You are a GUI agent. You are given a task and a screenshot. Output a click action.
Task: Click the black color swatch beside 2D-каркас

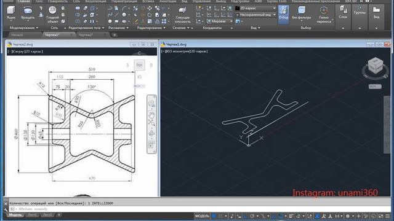[237, 8]
